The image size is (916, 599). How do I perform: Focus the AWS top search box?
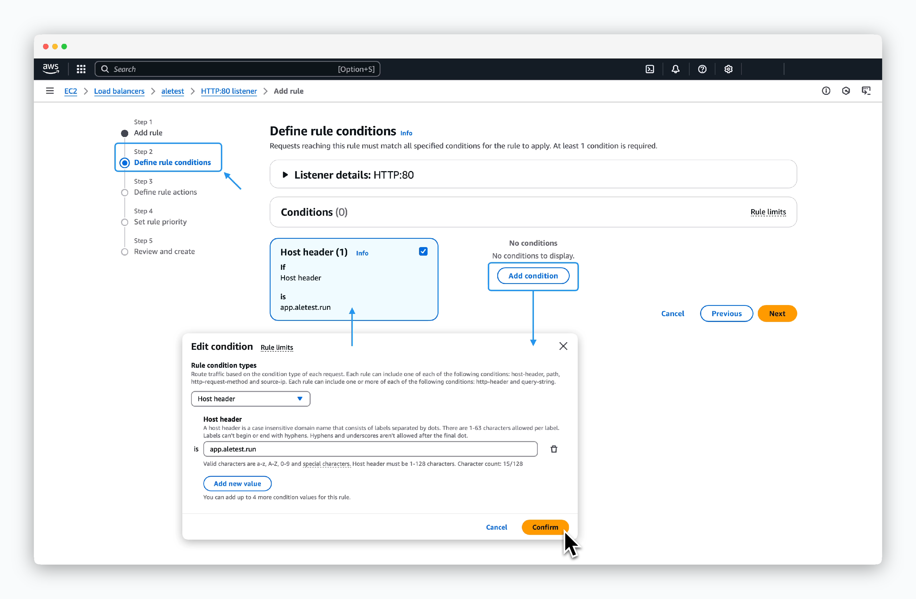tap(238, 69)
